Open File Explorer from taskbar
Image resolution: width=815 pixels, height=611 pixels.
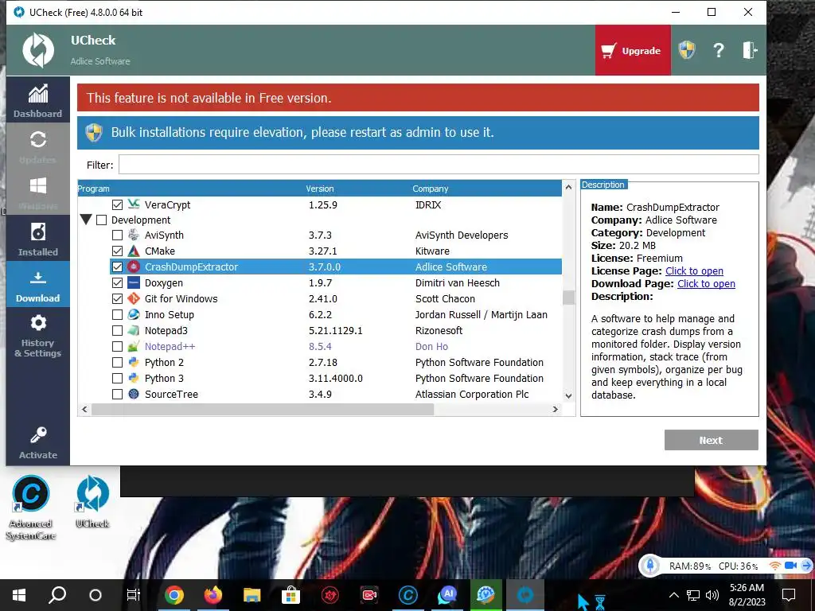pyautogui.click(x=252, y=595)
